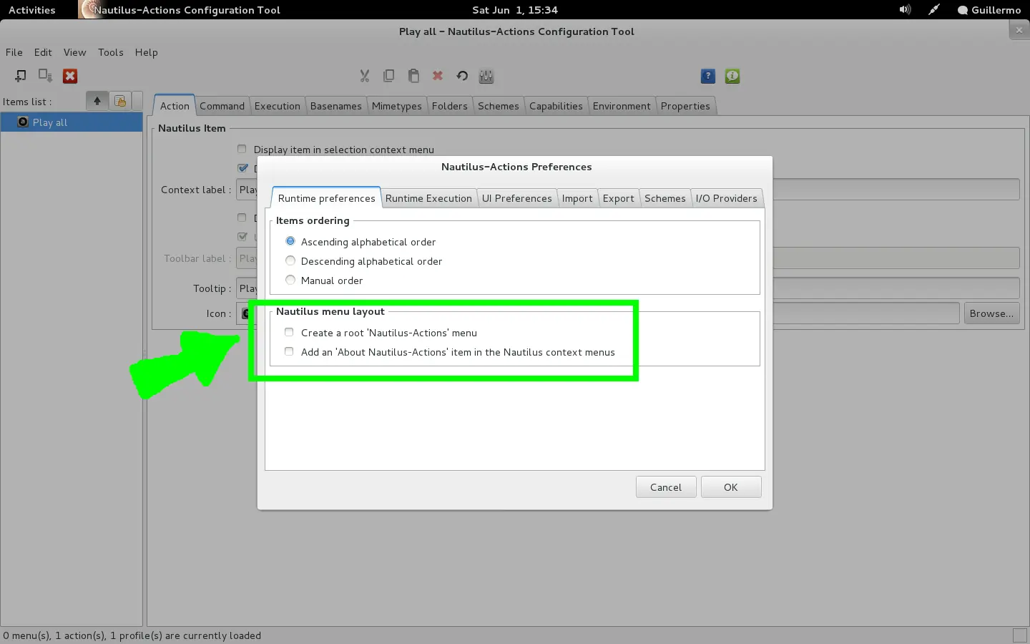Click the new action toolbar icon
The image size is (1030, 644).
click(21, 76)
